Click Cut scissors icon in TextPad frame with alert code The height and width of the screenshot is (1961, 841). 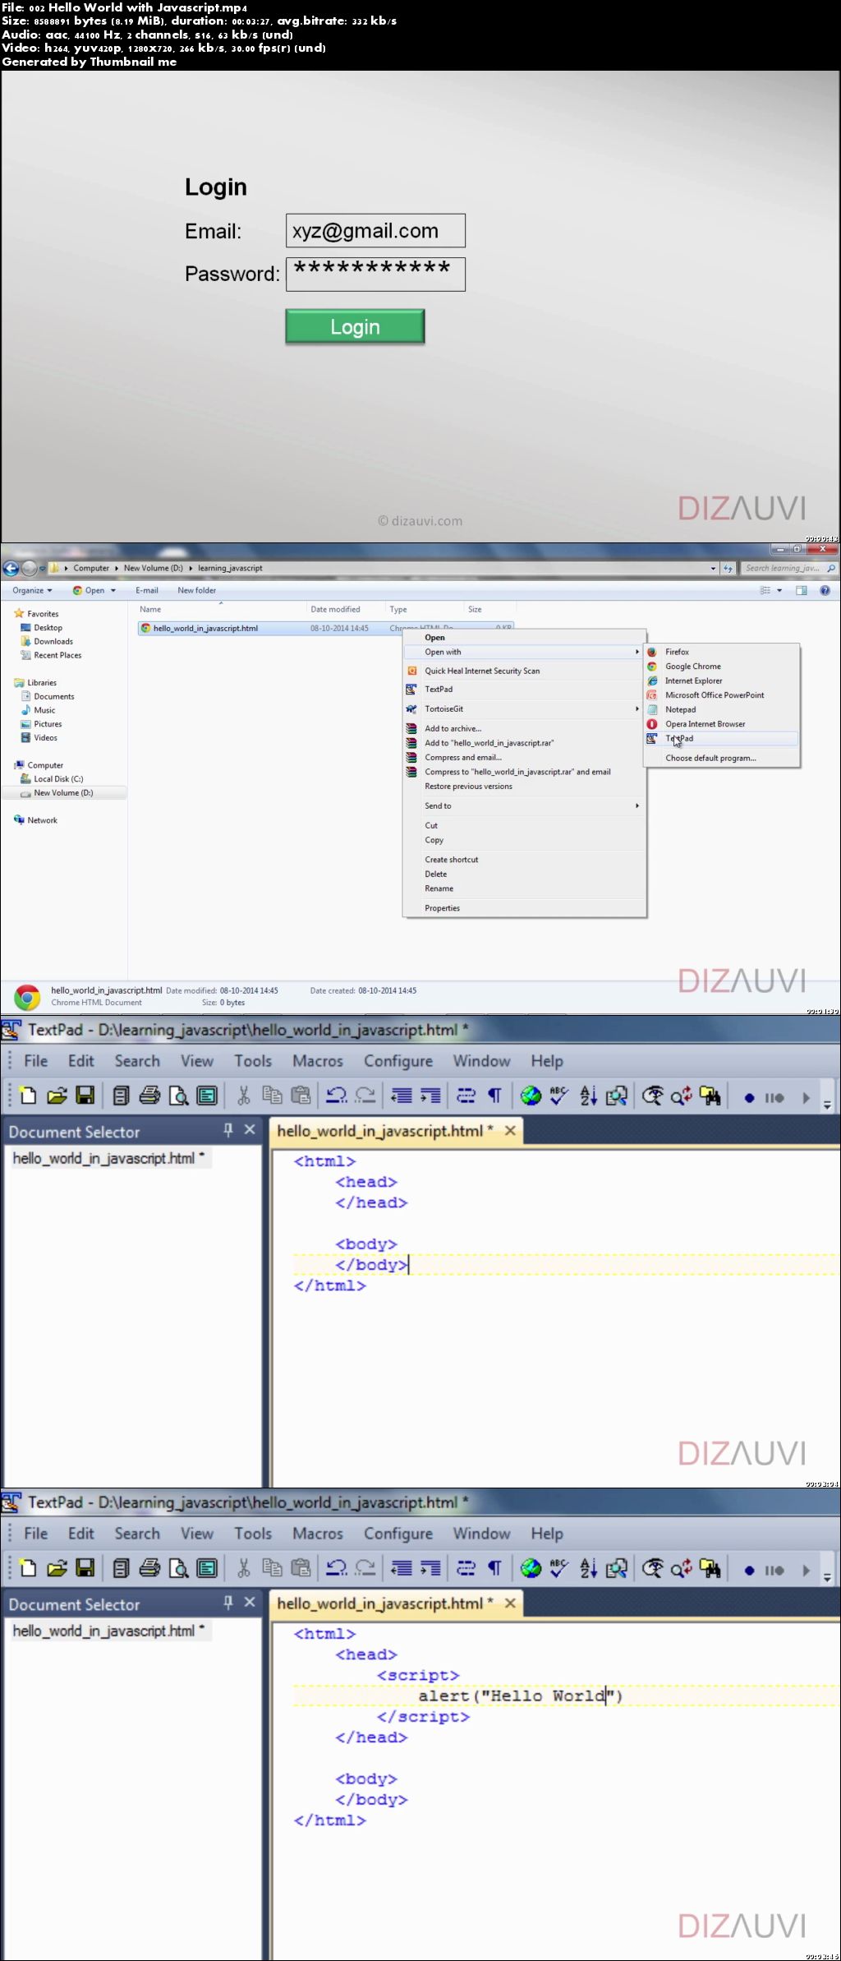[x=243, y=1568]
